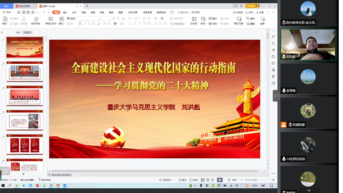Toggle Superscript formatting

coord(105,24)
